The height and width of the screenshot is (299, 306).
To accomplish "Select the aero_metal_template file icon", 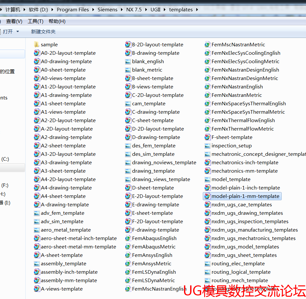I will (36, 230).
